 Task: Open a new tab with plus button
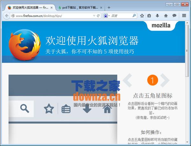[109, 8]
